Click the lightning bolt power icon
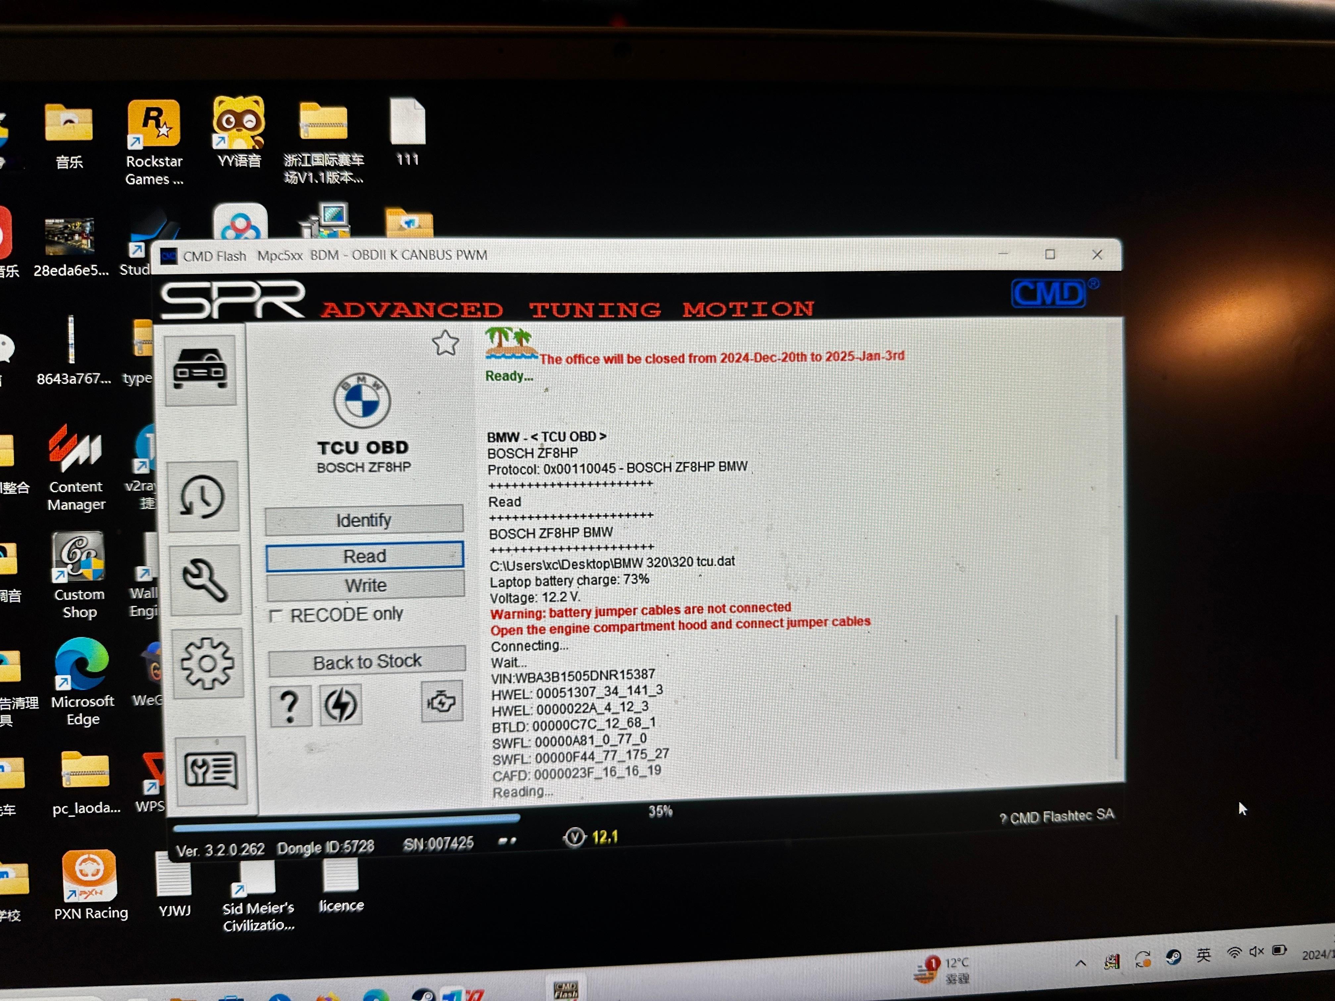The image size is (1335, 1001). 341,704
